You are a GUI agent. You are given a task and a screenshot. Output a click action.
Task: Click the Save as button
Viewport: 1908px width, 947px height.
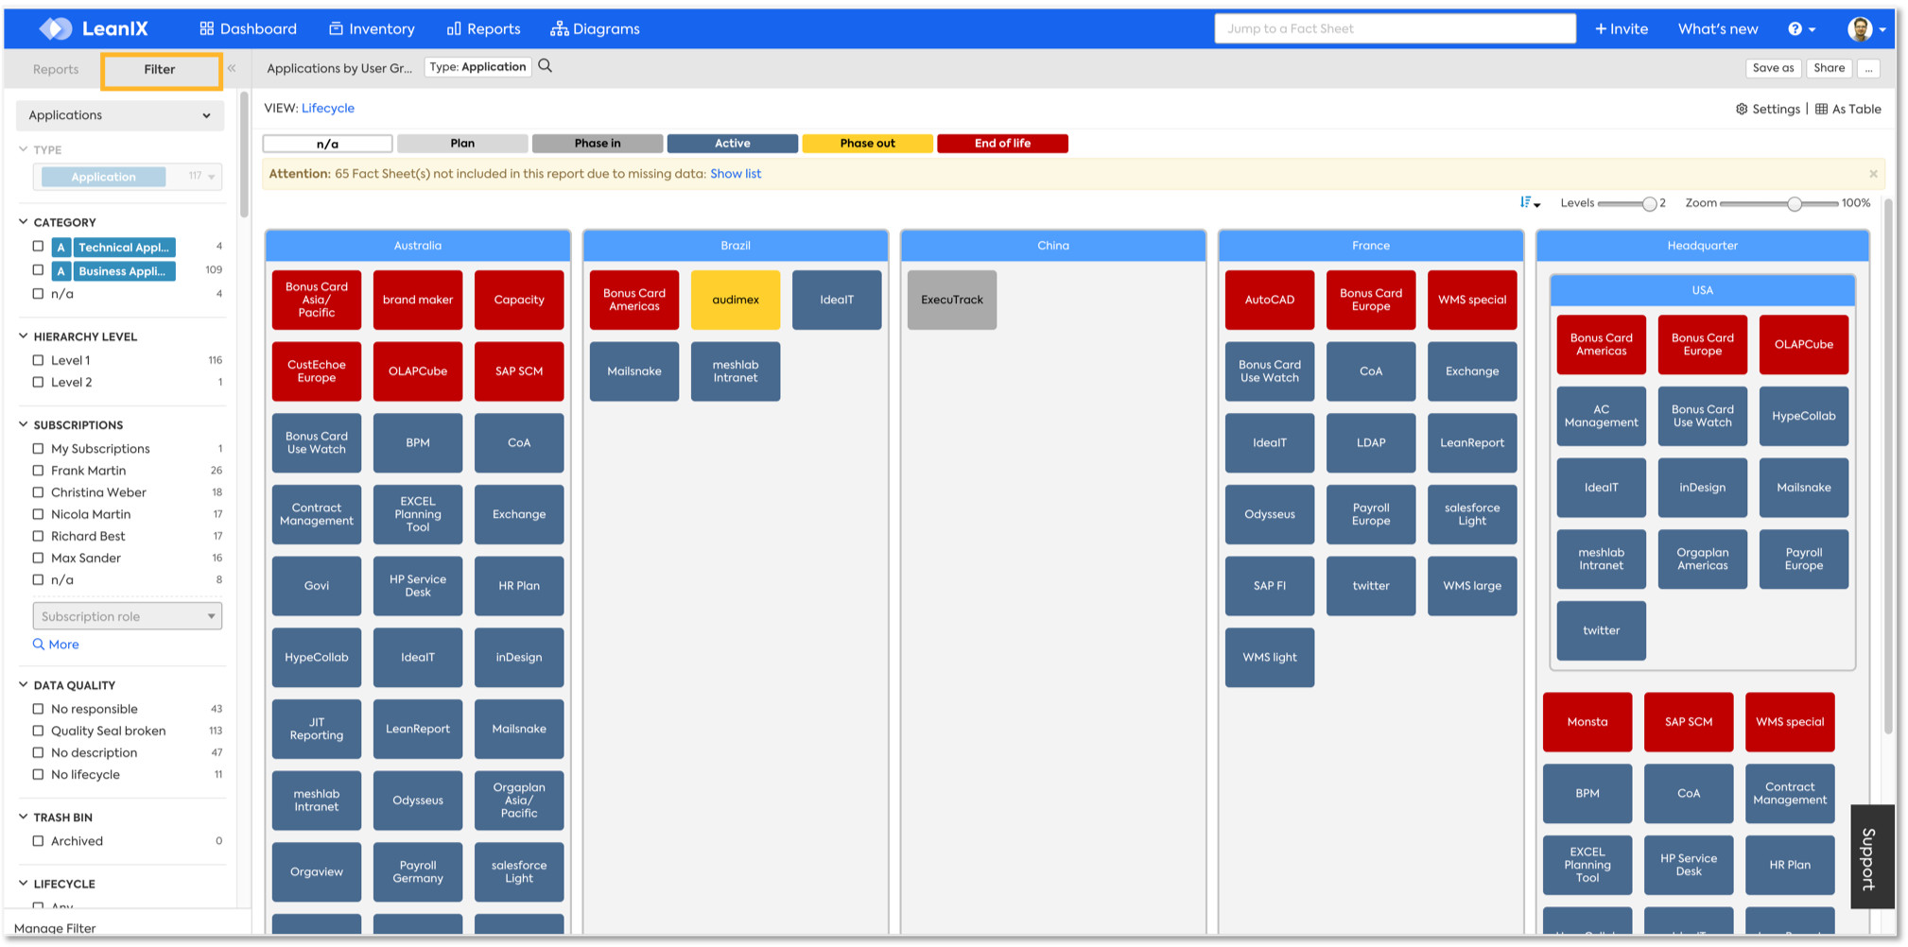[x=1773, y=68]
